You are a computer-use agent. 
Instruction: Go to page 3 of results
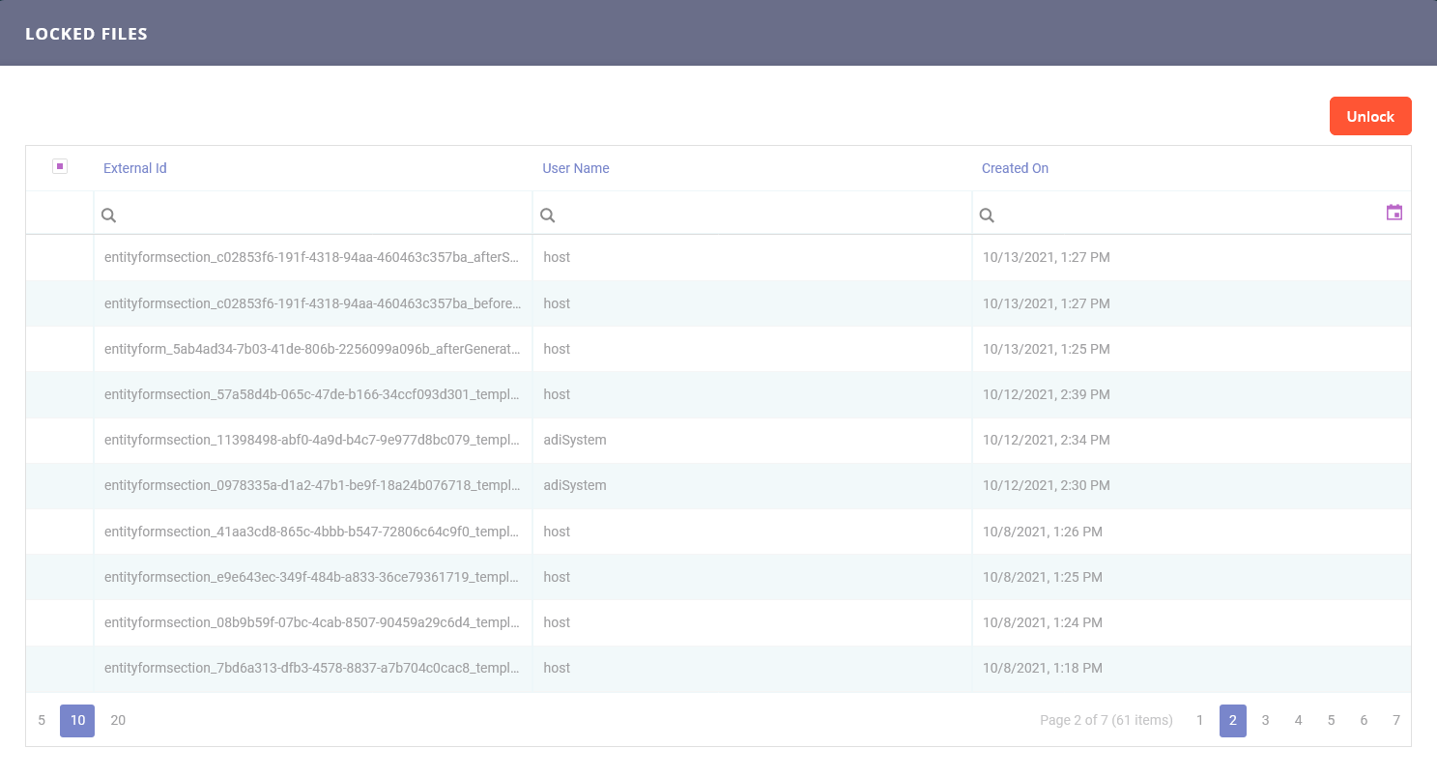1265,720
